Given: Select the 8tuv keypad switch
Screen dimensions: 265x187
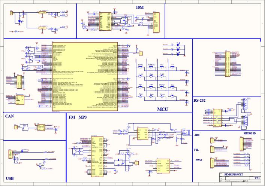Looking at the screenshot, I should (x=151, y=96).
